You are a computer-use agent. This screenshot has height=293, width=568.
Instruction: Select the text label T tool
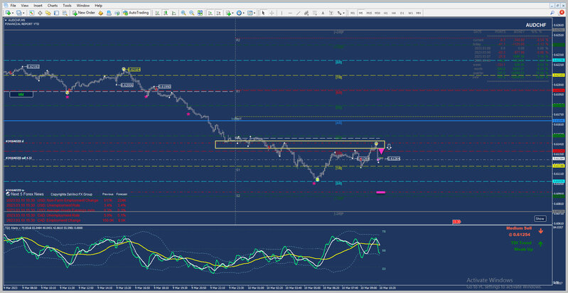click(x=331, y=13)
